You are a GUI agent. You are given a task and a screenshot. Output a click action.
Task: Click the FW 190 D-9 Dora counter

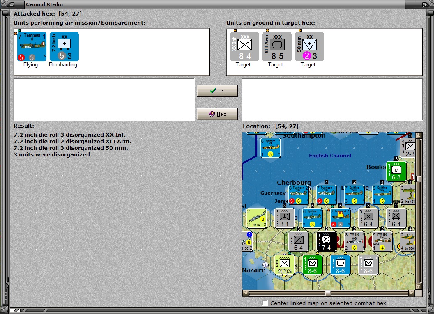[382, 241]
